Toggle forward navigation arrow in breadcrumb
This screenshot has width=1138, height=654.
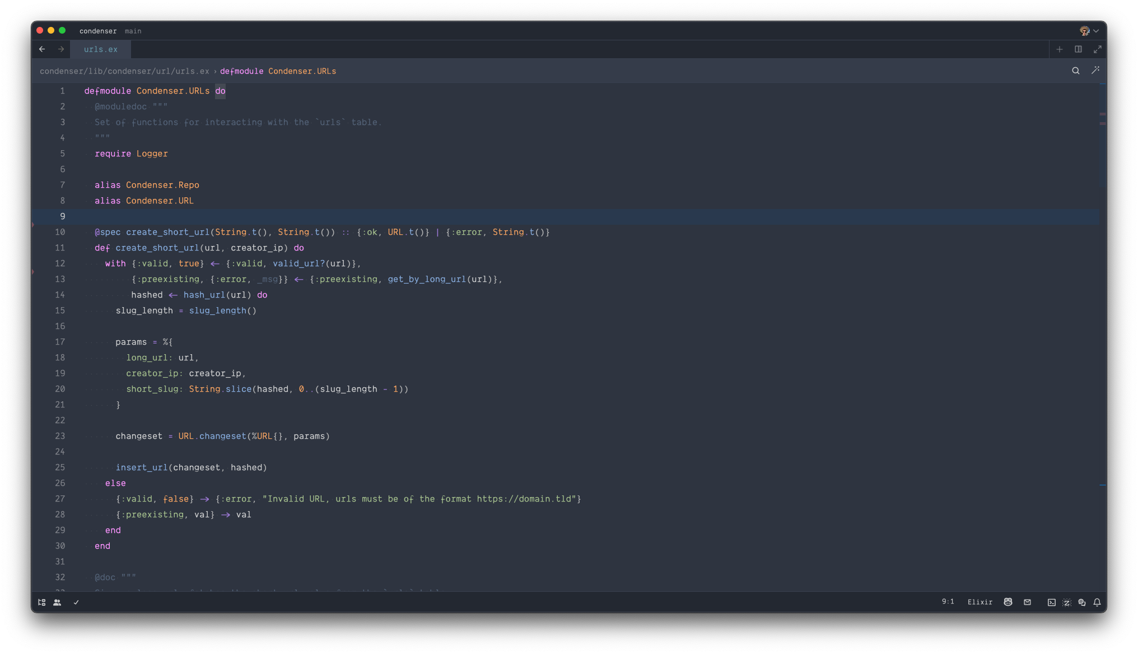coord(61,49)
